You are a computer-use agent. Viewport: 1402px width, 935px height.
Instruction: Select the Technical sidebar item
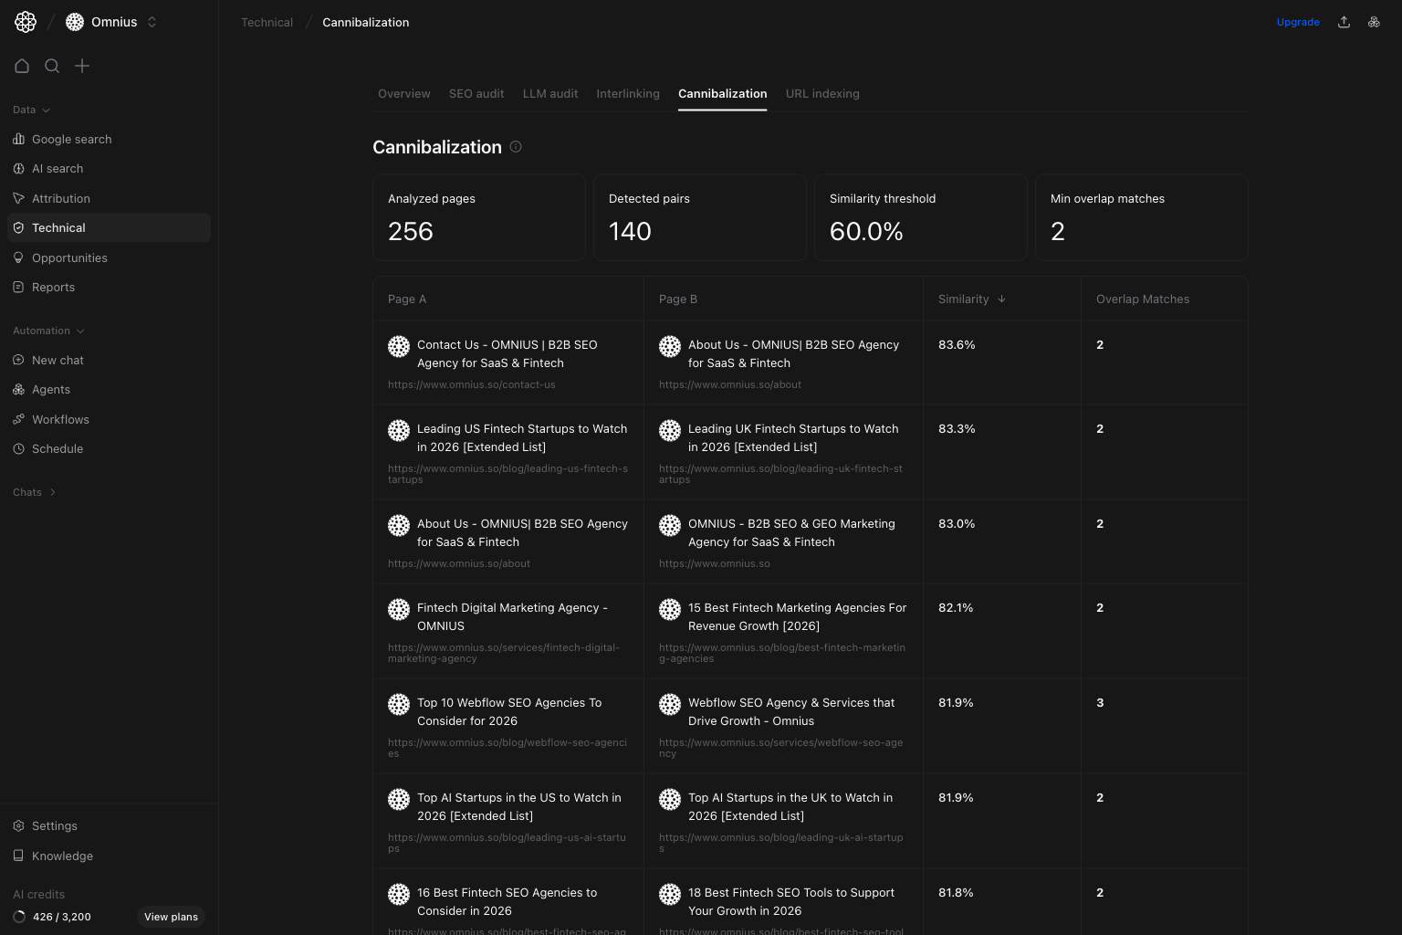[109, 227]
